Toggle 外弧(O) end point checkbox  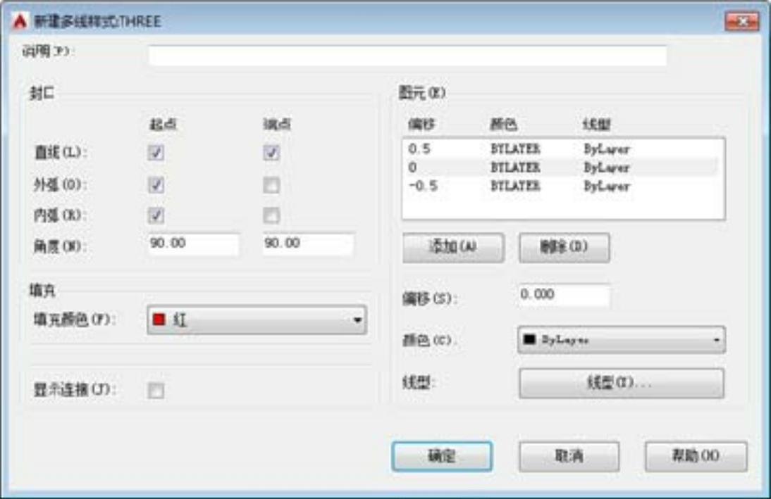(x=271, y=185)
